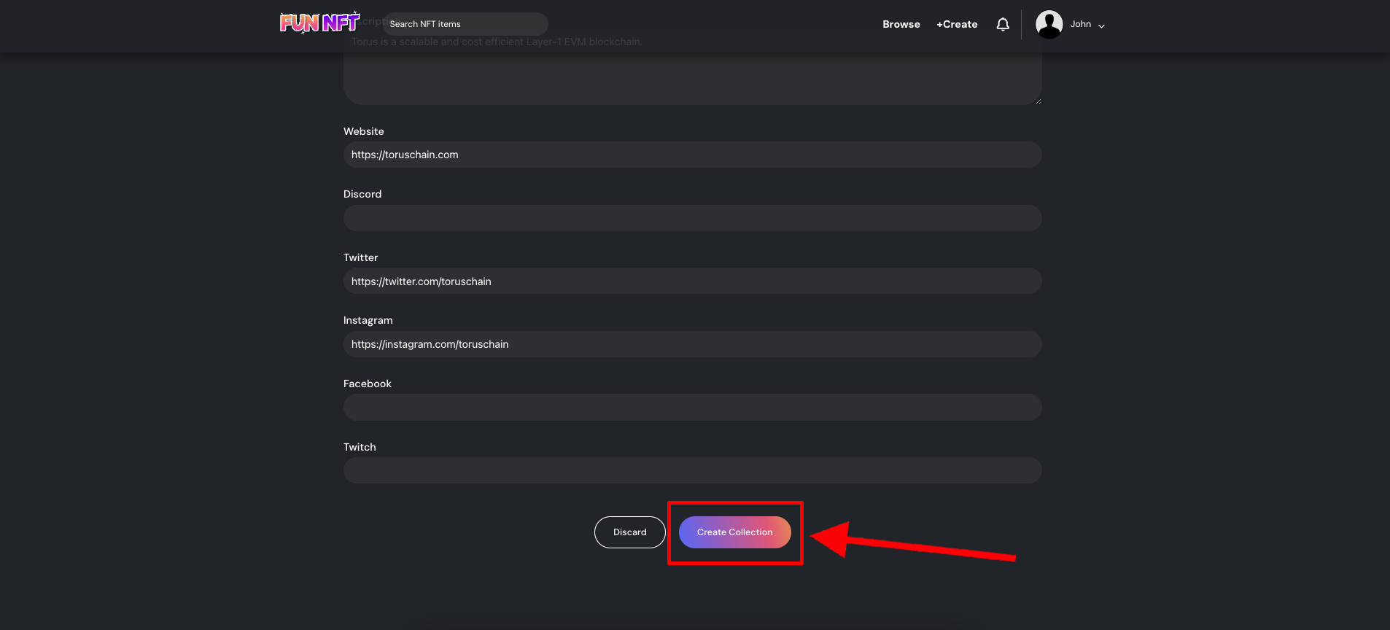Edit the Twitter URL field
1390x630 pixels.
692,281
